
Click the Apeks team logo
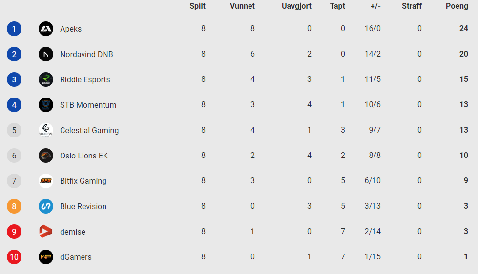46,29
